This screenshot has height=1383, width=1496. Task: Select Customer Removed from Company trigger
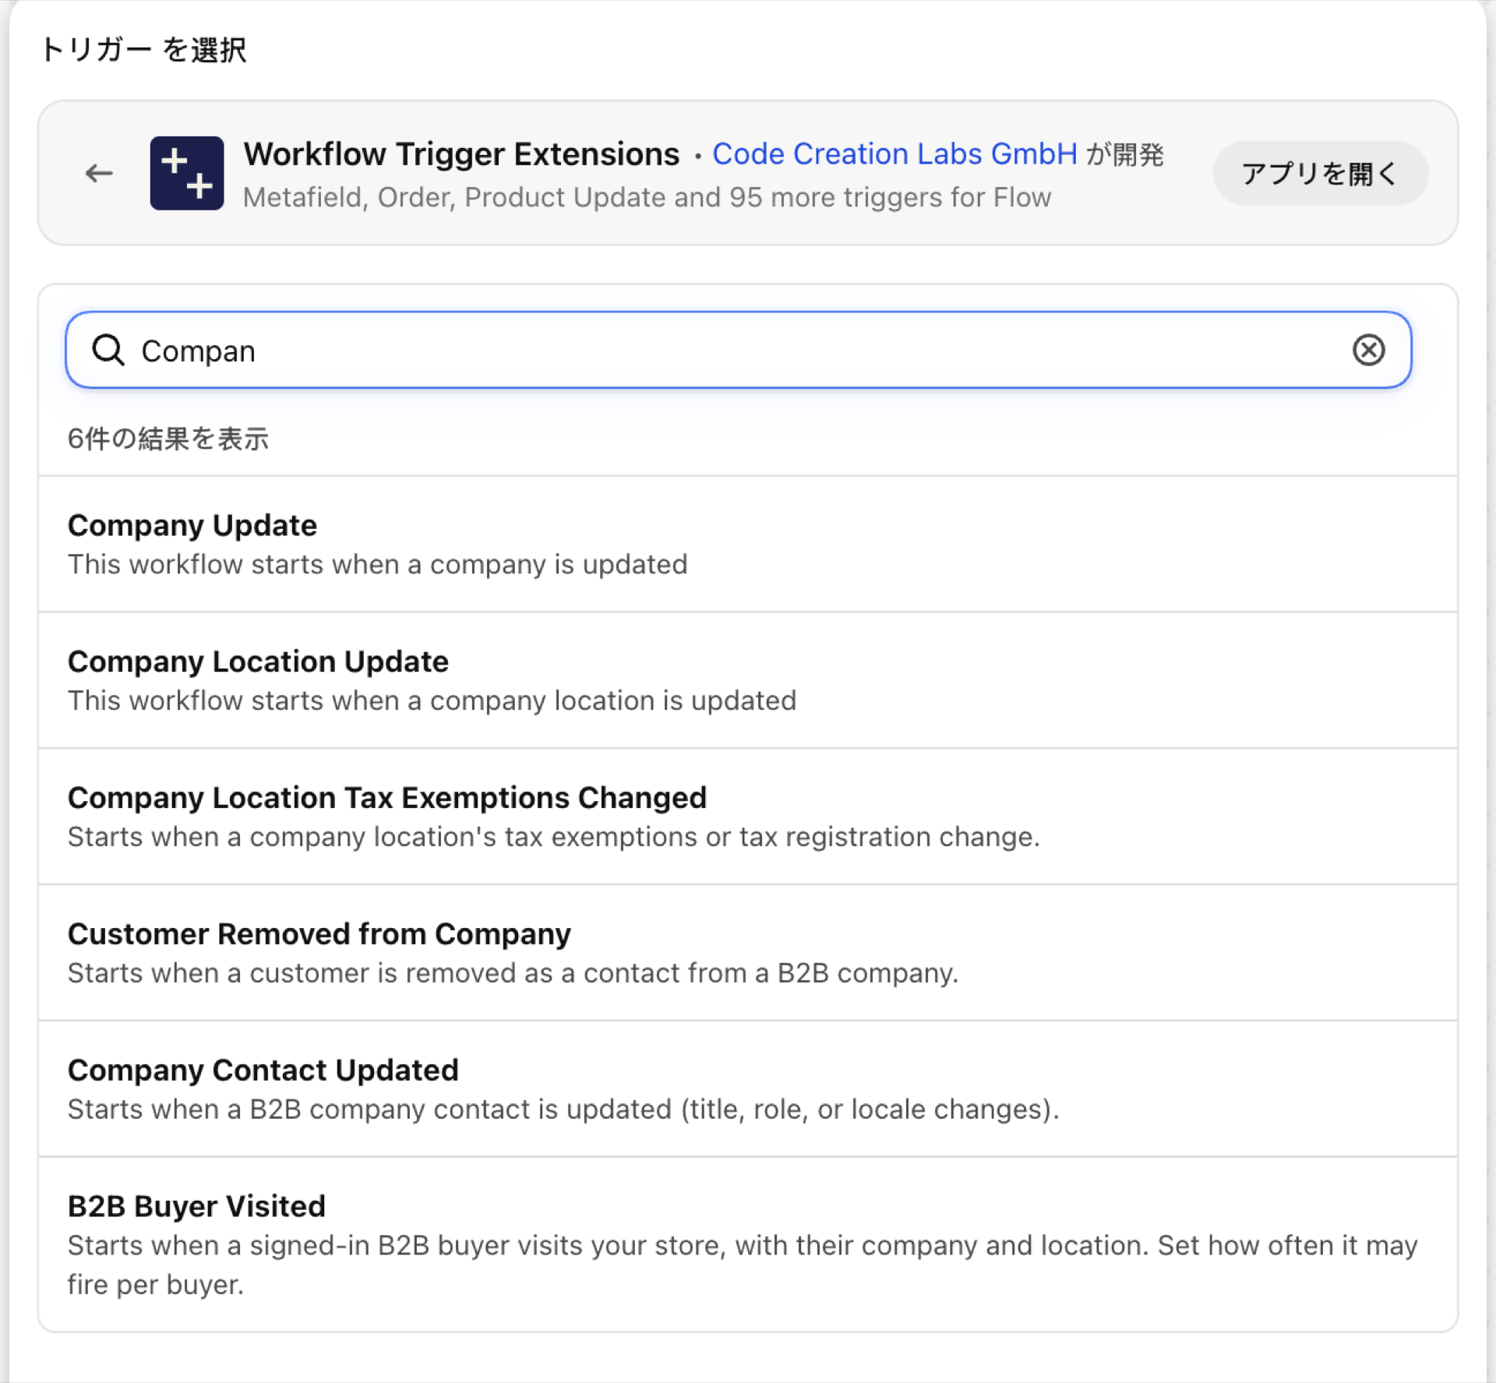pyautogui.click(x=748, y=953)
